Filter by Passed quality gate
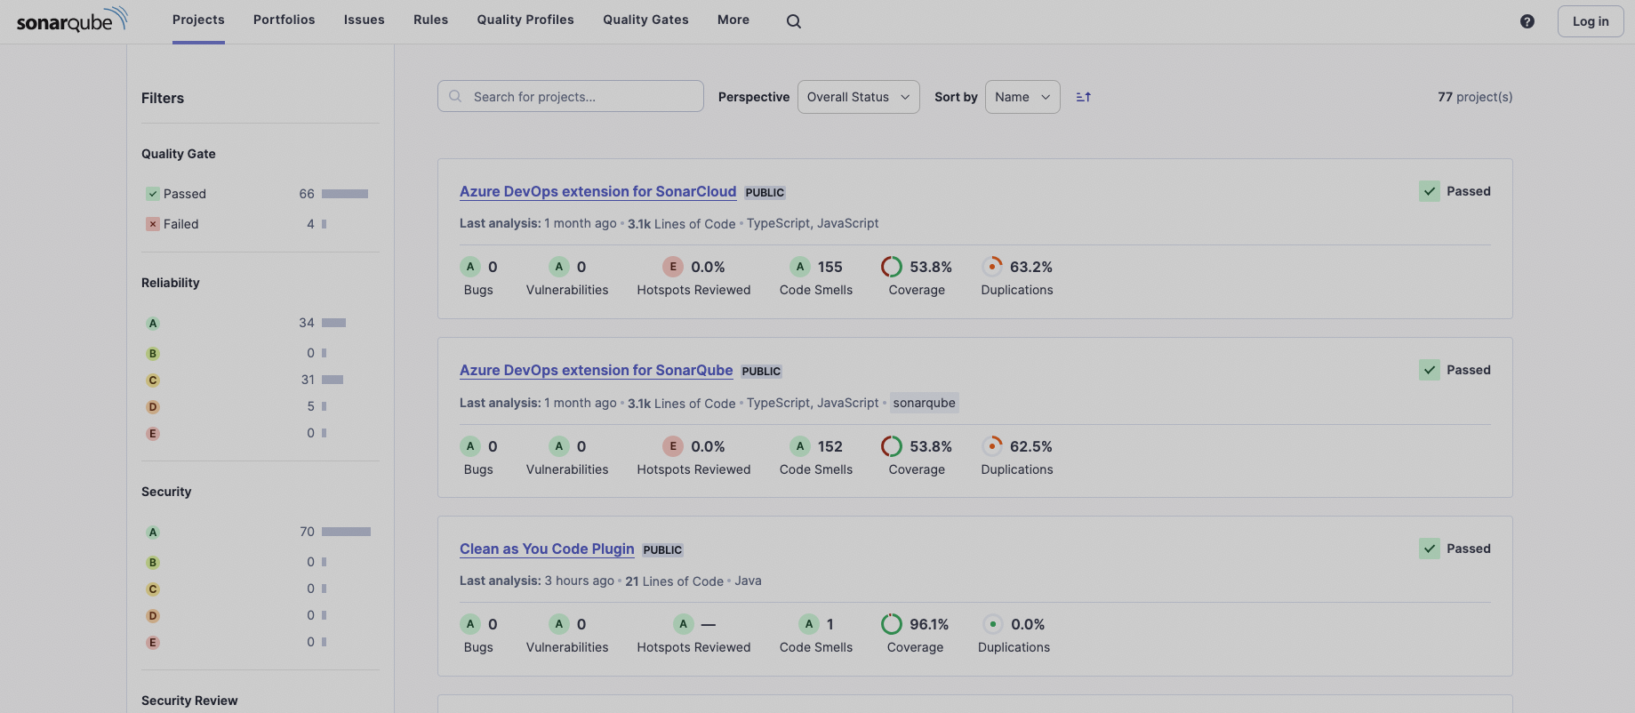This screenshot has width=1635, height=713. (x=184, y=194)
